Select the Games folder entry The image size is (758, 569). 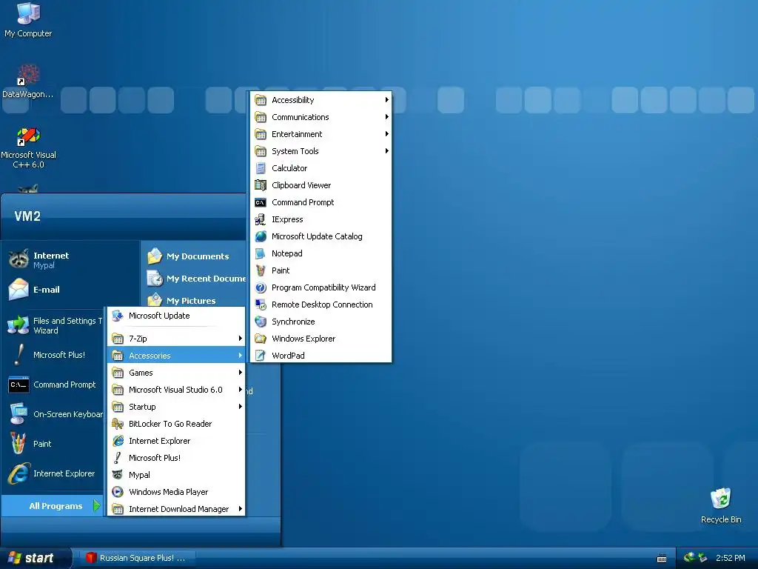176,373
